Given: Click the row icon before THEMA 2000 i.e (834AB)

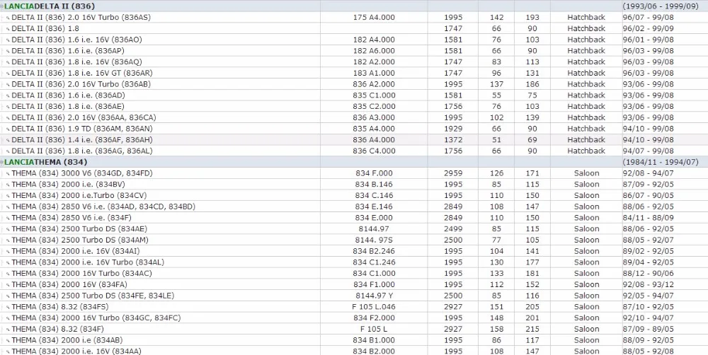Looking at the screenshot, I should pos(8,341).
